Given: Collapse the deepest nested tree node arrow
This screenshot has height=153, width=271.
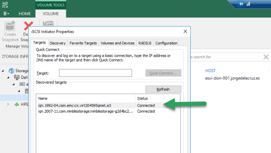Looking at the screenshot, I should [x=19, y=91].
